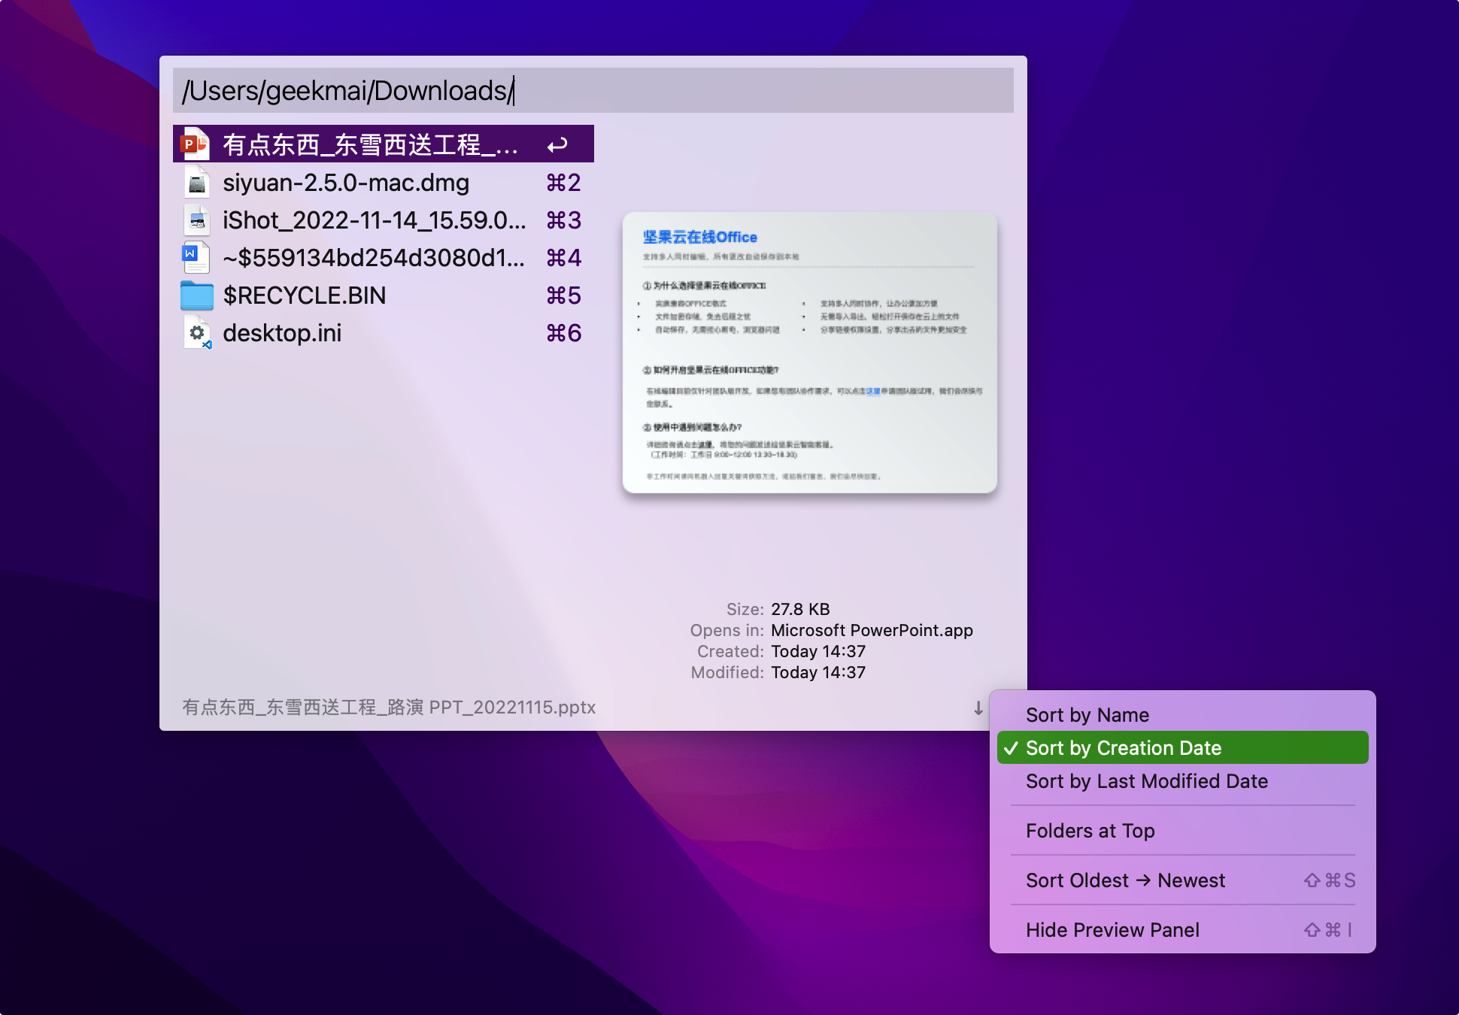The height and width of the screenshot is (1015, 1459).
Task: Click the Created Today 14:37 value
Action: (x=818, y=651)
